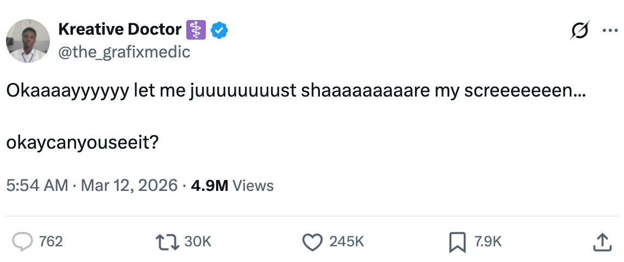This screenshot has width=624, height=262.
Task: Click the Kreative Doctor display name
Action: click(120, 30)
